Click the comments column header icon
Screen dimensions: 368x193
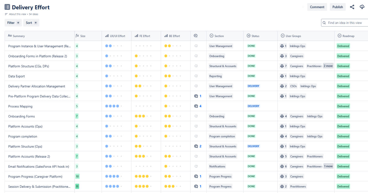[x=195, y=36]
